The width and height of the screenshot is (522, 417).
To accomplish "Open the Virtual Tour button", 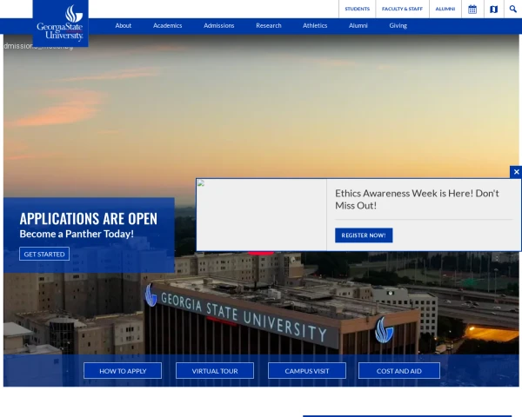I will (215, 371).
